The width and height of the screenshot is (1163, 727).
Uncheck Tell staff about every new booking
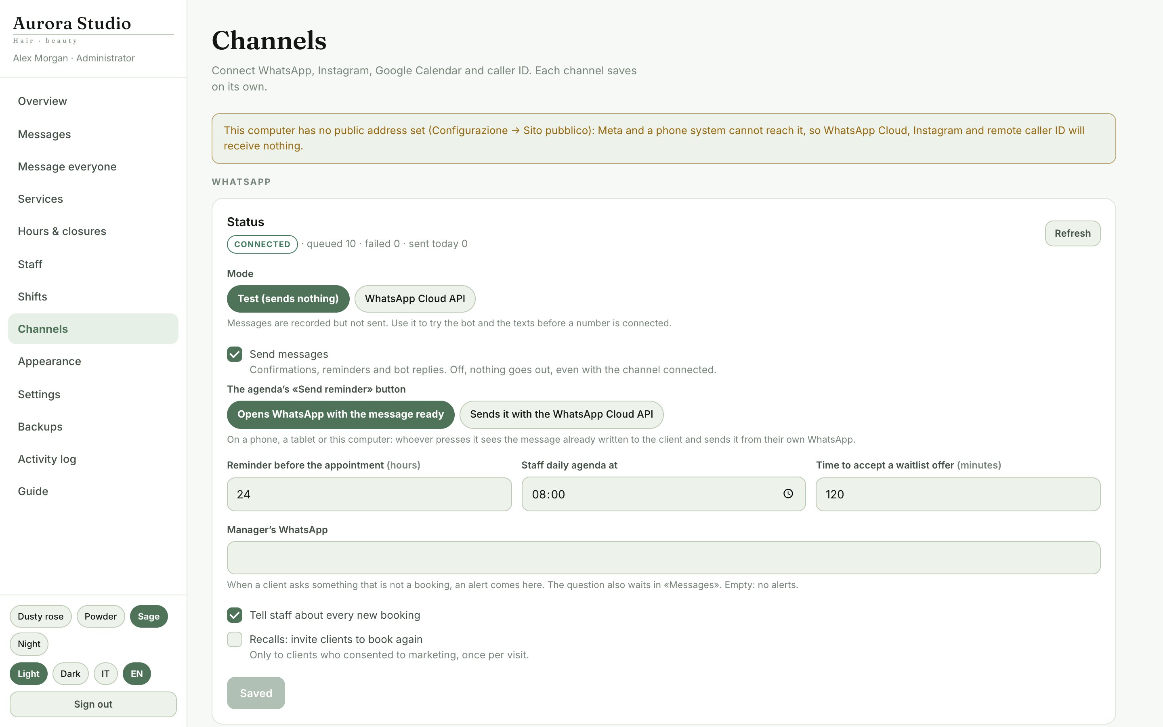click(x=235, y=615)
